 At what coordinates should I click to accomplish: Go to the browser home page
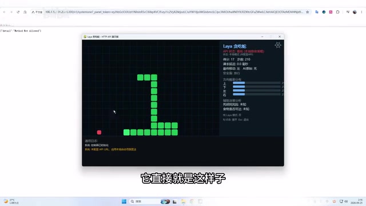click(25, 12)
